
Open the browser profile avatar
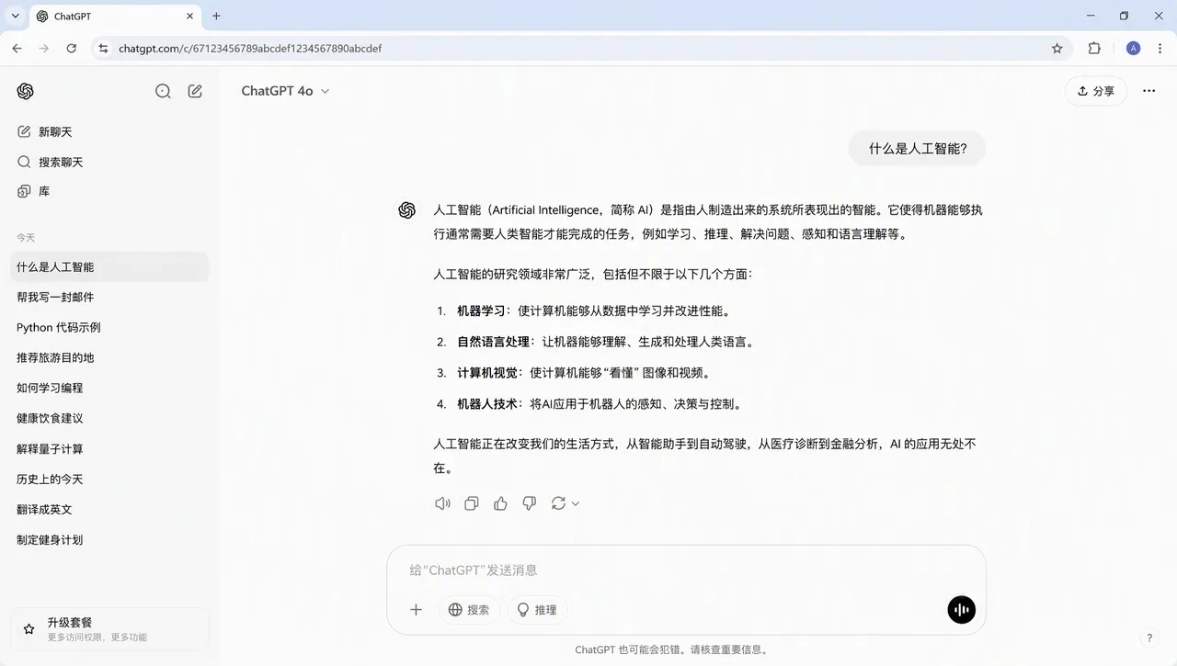[1133, 49]
